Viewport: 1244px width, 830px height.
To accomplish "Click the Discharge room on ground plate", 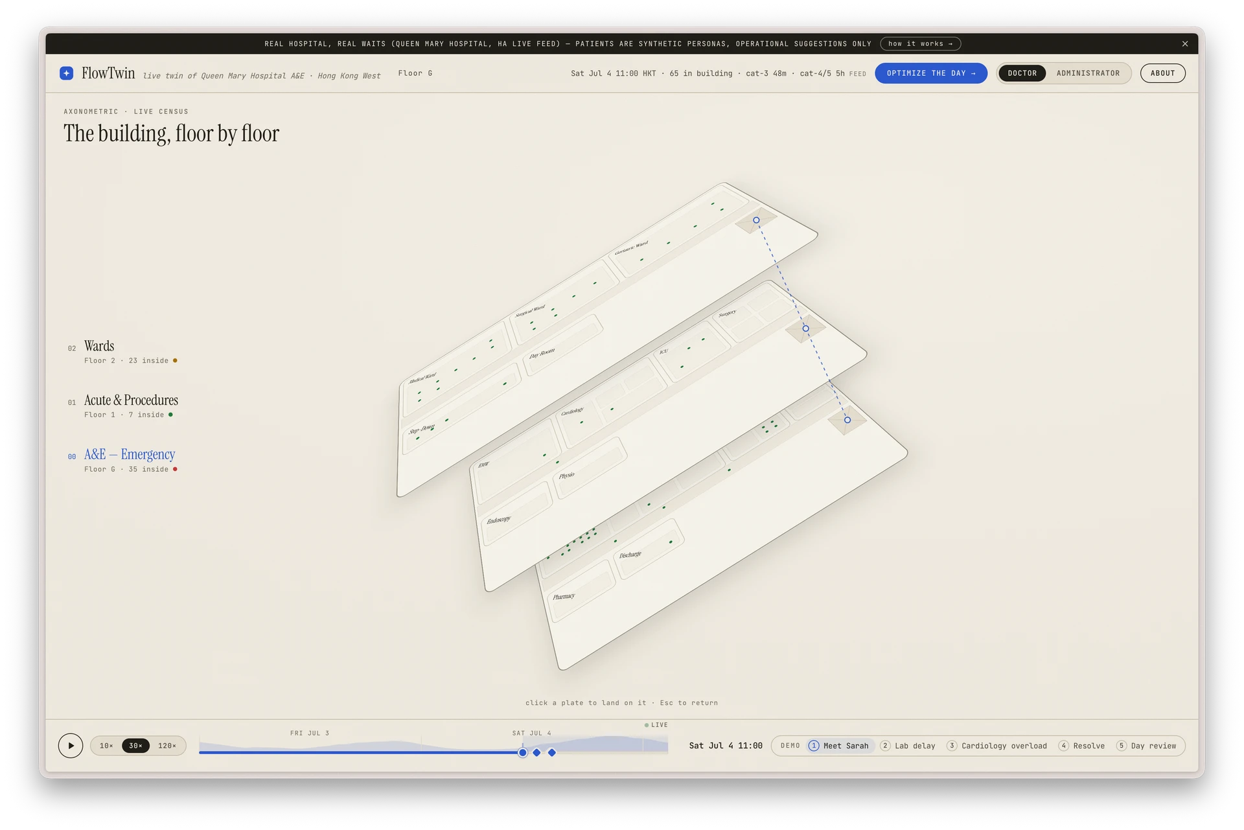I will pos(648,548).
